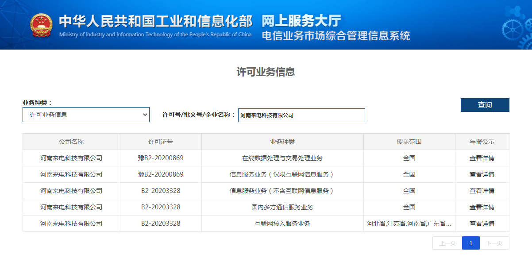Click 豫B2-20200869 in the 在线数据处理 row

[x=161, y=158]
